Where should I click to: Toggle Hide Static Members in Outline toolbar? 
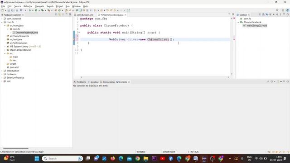click(x=271, y=14)
